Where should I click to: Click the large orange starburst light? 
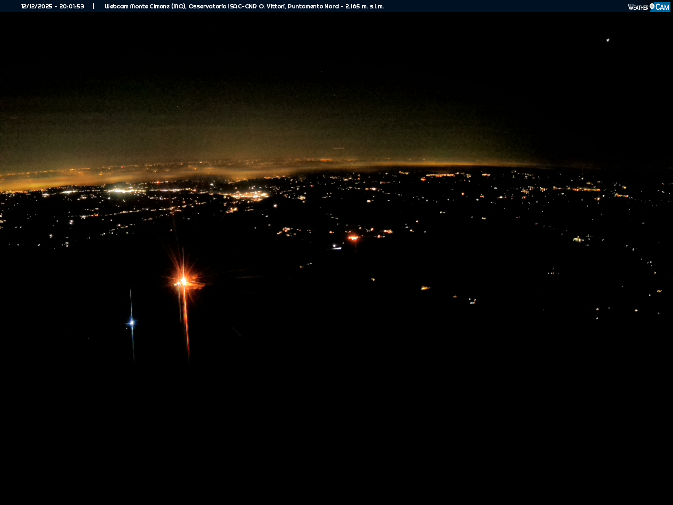[x=183, y=280]
